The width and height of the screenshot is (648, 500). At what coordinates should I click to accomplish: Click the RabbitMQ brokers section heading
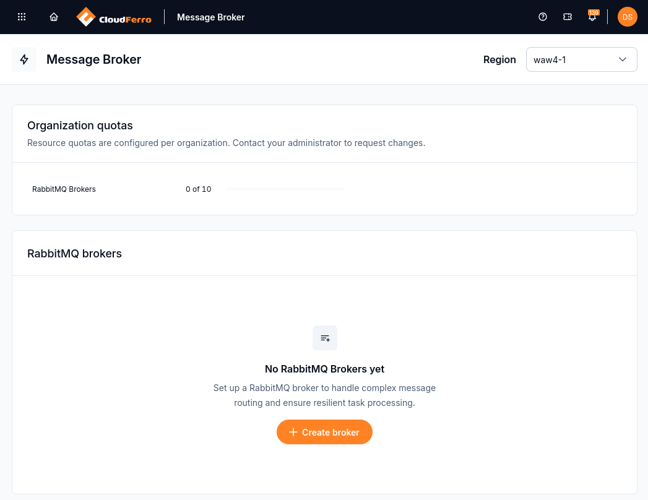tap(74, 253)
